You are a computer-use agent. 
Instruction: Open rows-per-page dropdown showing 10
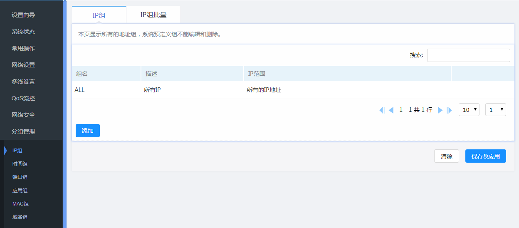point(469,110)
